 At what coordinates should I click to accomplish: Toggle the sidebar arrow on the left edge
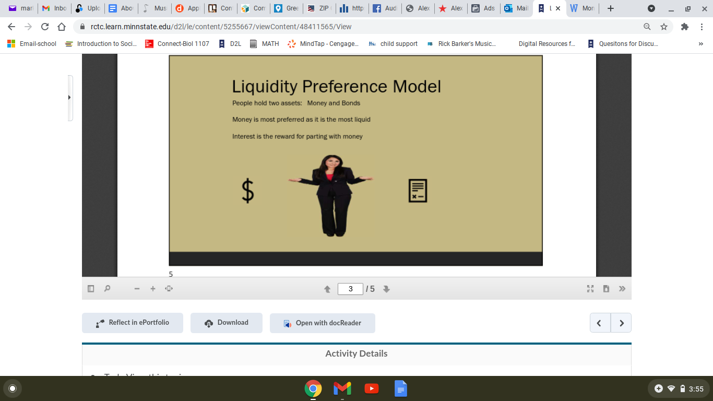coord(69,97)
